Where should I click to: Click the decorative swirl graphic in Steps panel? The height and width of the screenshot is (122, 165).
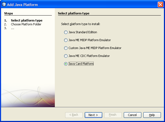point(27,95)
